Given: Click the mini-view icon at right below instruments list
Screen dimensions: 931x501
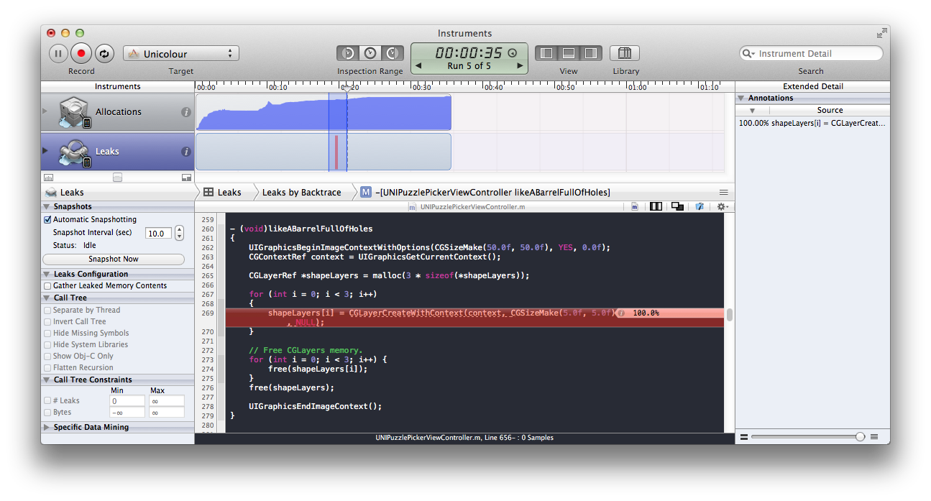Looking at the screenshot, I should pos(186,178).
